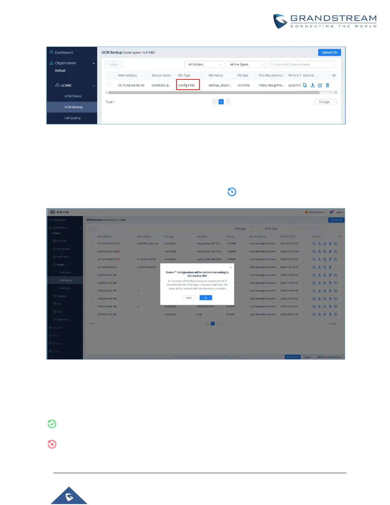Select page 1 in upper screenshot pagination
This screenshot has height=505, width=390.
[x=221, y=102]
